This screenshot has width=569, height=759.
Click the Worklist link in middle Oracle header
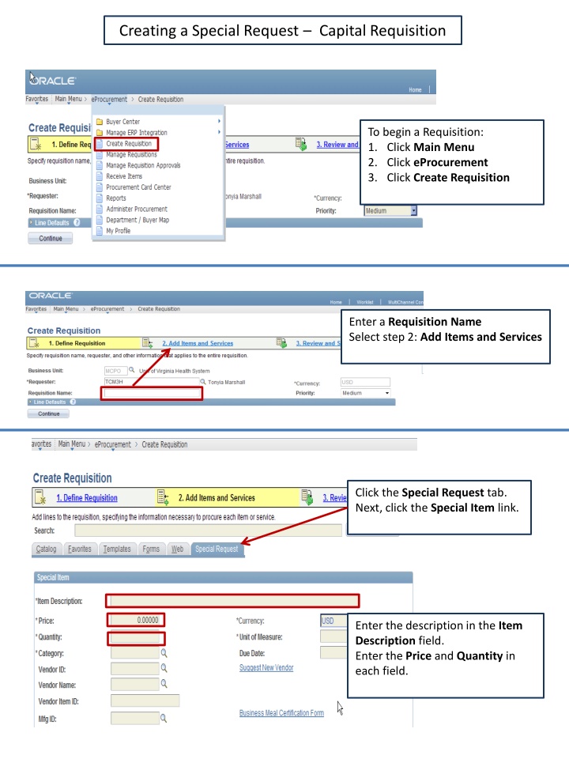click(365, 302)
